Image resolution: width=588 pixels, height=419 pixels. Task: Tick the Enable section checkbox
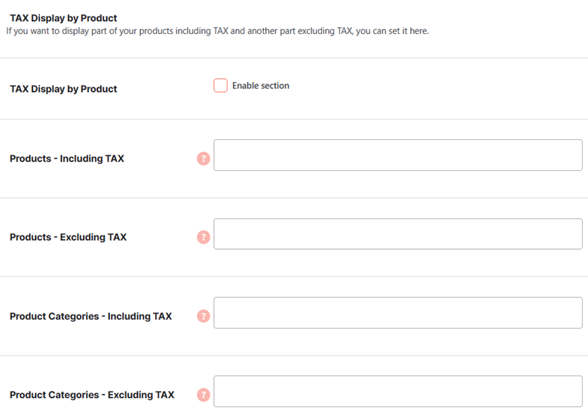(220, 85)
